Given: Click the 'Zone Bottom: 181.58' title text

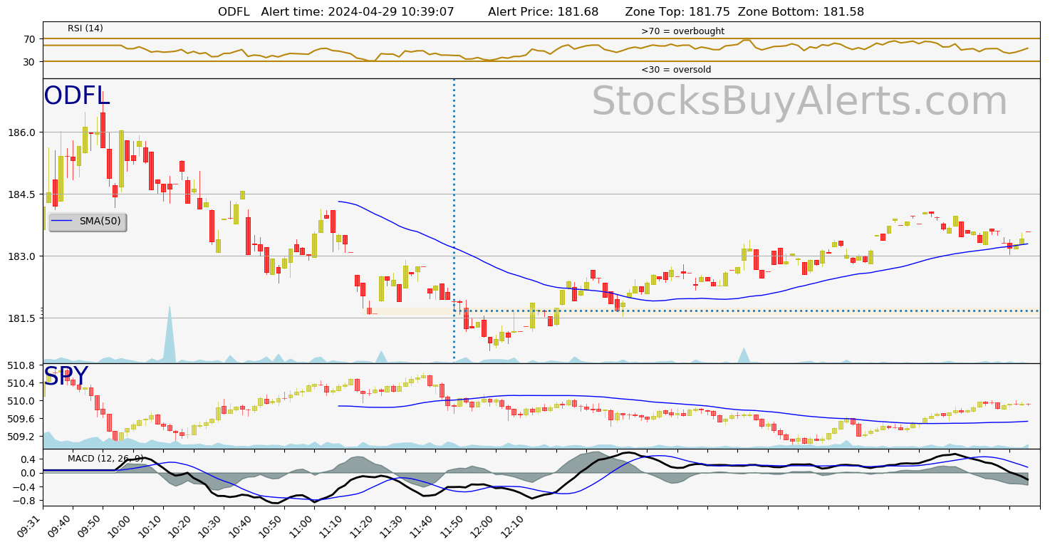Looking at the screenshot, I should point(801,11).
